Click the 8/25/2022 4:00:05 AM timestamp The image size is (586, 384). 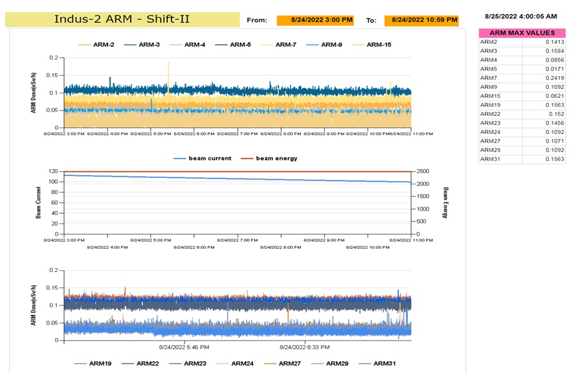(x=521, y=17)
